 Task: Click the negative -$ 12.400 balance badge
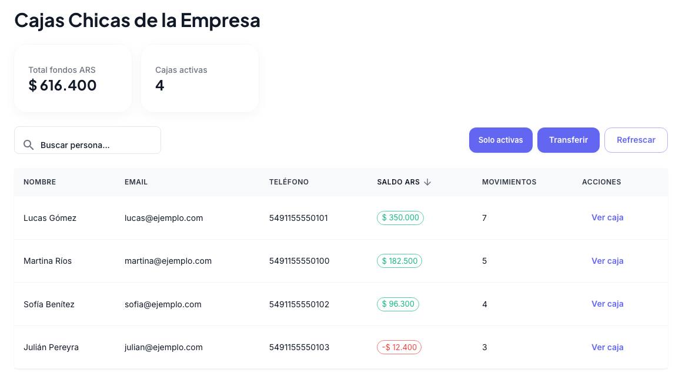(399, 347)
